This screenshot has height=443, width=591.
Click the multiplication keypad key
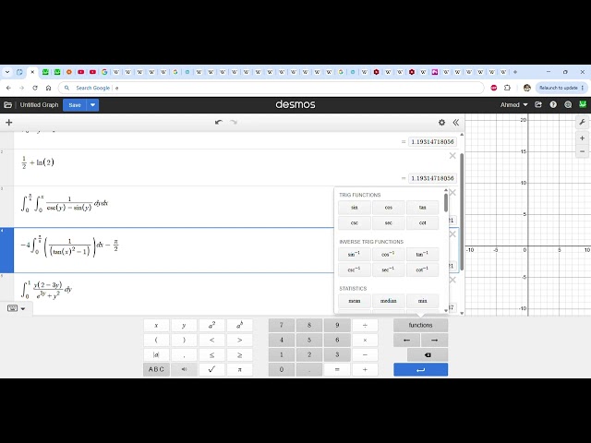click(365, 341)
